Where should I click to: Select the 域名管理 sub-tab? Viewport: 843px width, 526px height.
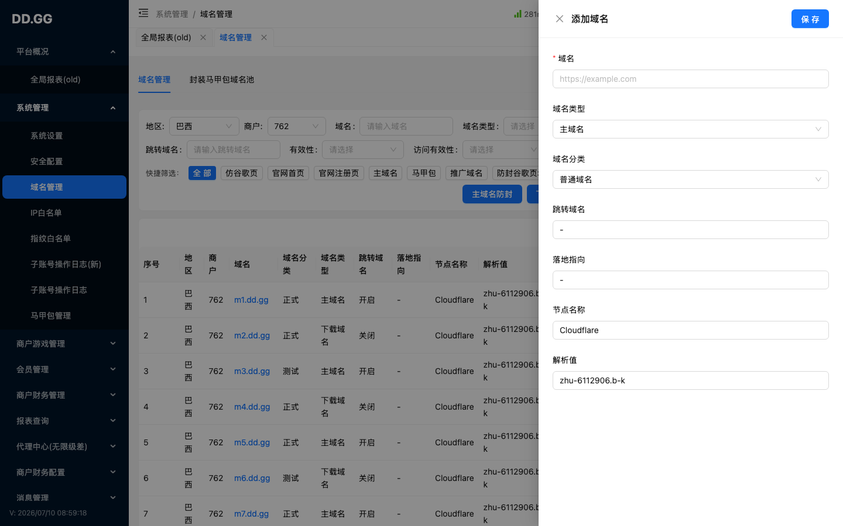(155, 79)
